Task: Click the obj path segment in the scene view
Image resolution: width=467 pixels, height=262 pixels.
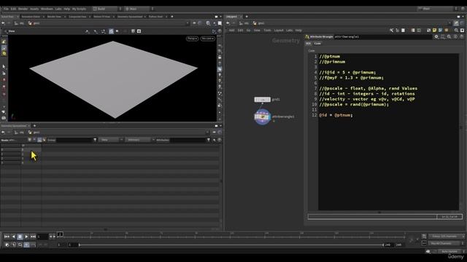Action: (20, 23)
